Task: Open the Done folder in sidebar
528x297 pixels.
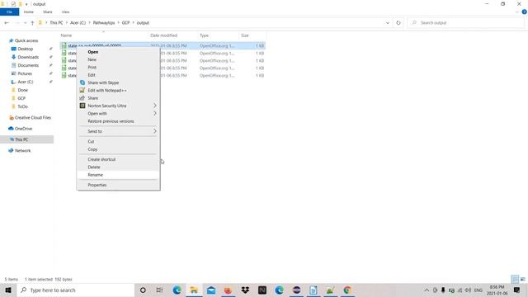Action: coord(22,90)
